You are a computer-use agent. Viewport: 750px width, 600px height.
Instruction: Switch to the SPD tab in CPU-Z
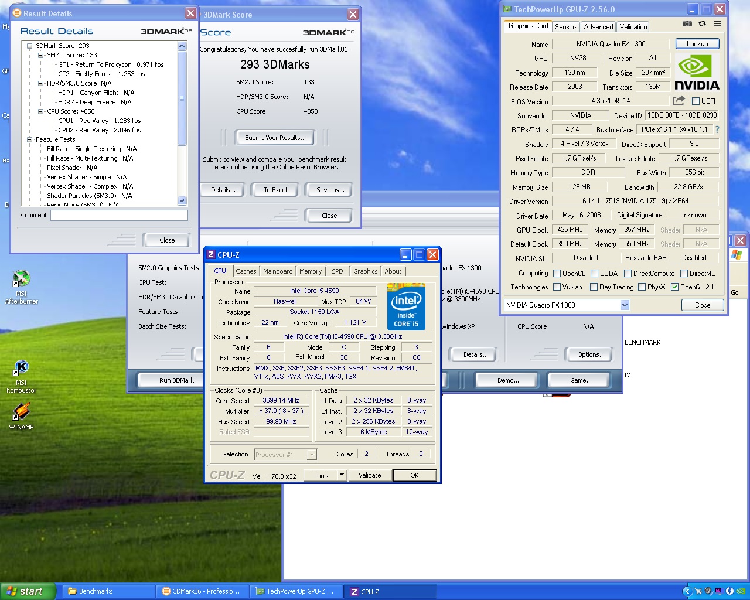(337, 271)
